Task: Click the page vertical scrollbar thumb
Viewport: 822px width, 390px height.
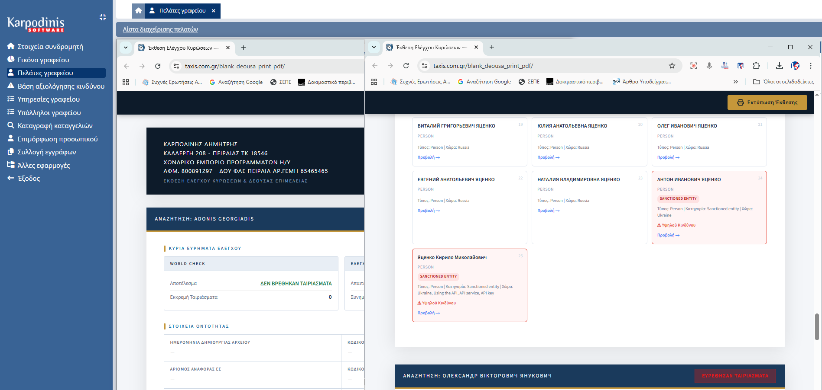Action: pyautogui.click(x=817, y=326)
